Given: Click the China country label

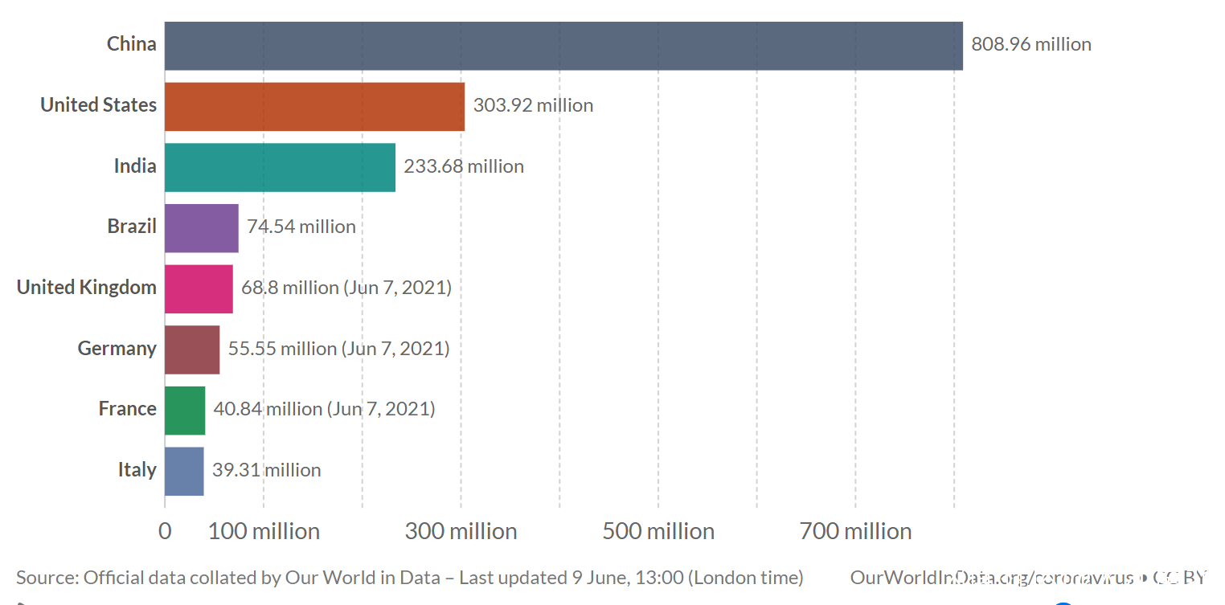Looking at the screenshot, I should (132, 43).
